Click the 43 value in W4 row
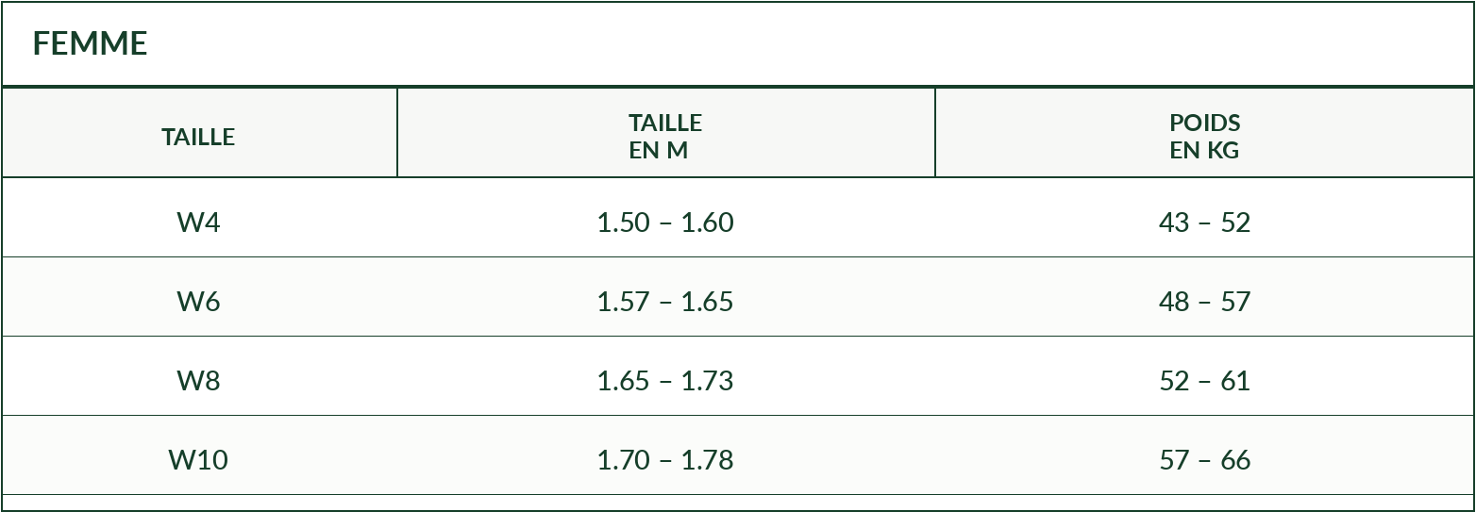Screen dimensions: 1476x528 pyautogui.click(x=1174, y=223)
